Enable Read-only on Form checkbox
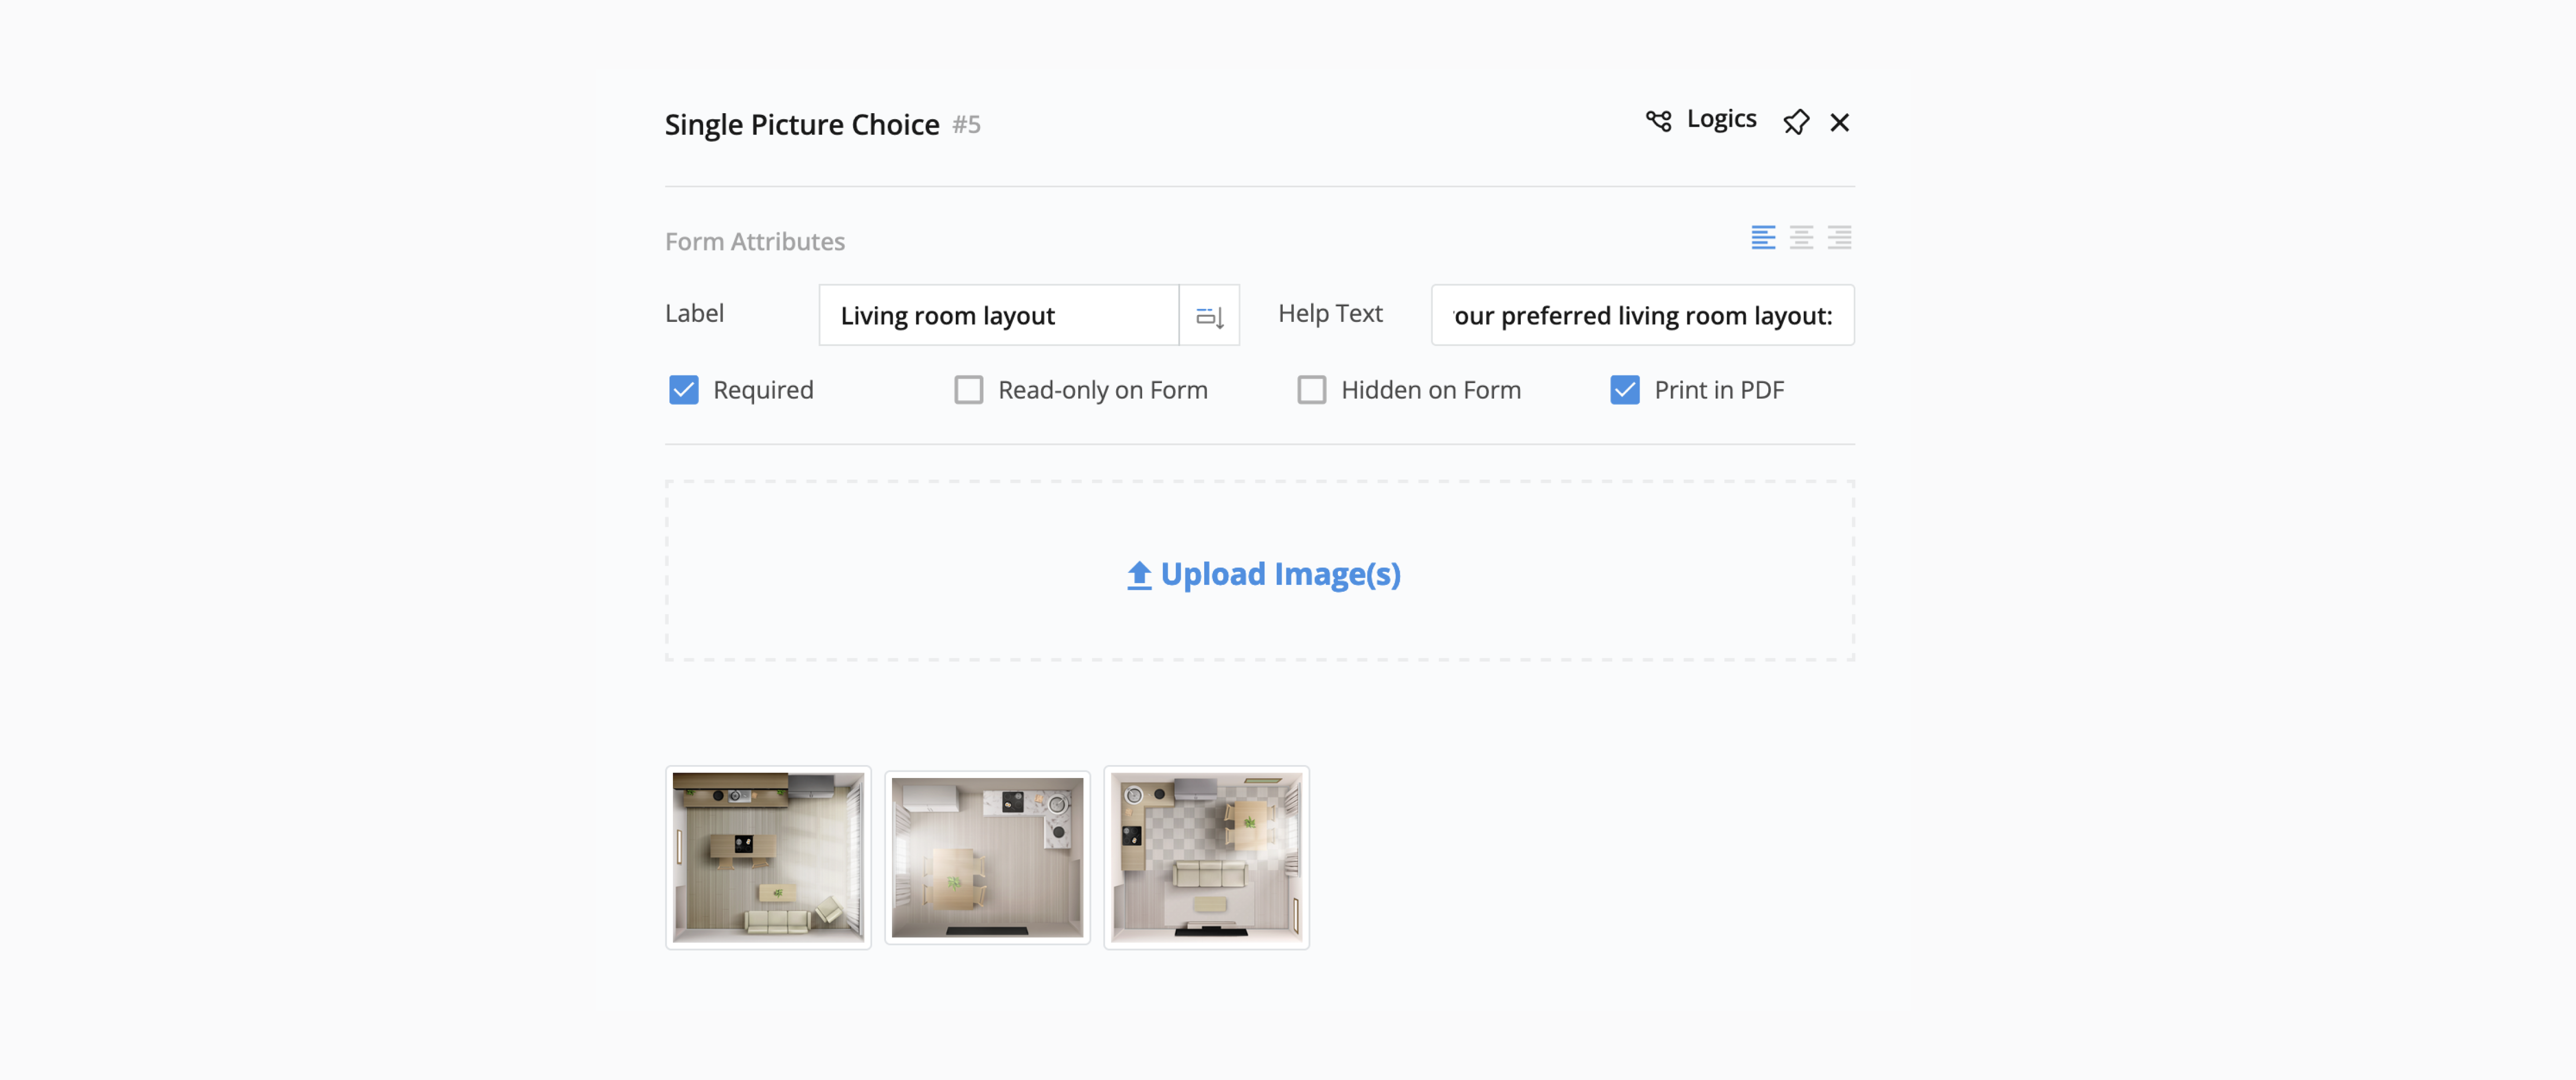The height and width of the screenshot is (1080, 2576). pos(968,390)
